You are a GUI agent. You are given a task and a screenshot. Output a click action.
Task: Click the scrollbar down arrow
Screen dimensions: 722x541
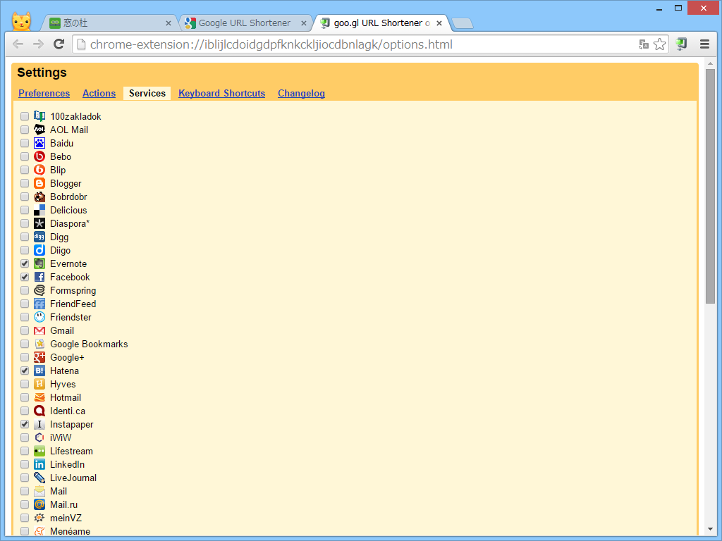(x=710, y=529)
